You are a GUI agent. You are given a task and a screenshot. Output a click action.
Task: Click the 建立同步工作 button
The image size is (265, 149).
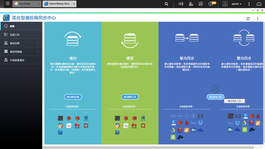[x=215, y=97]
